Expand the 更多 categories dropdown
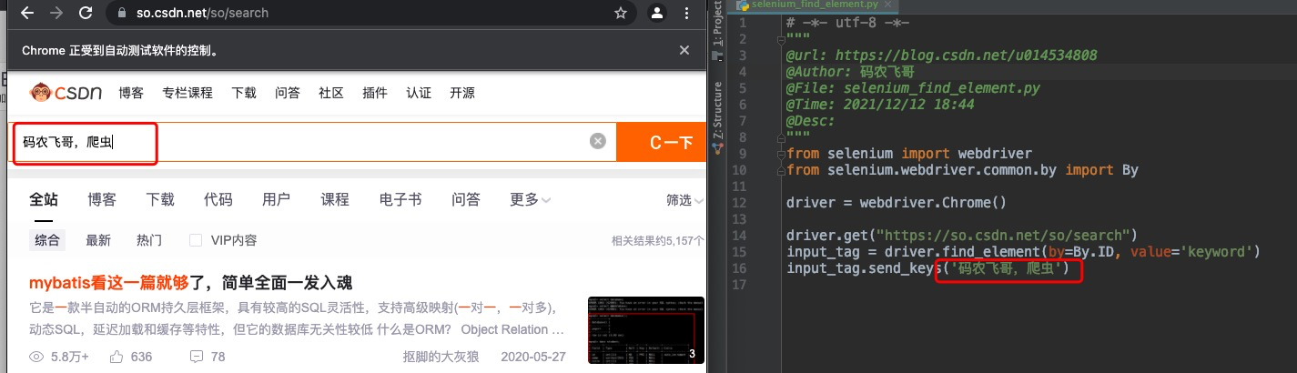The image size is (1297, 373). coord(531,199)
